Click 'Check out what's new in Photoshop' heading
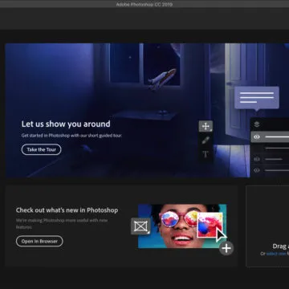289x289 pixels. [x=67, y=210]
